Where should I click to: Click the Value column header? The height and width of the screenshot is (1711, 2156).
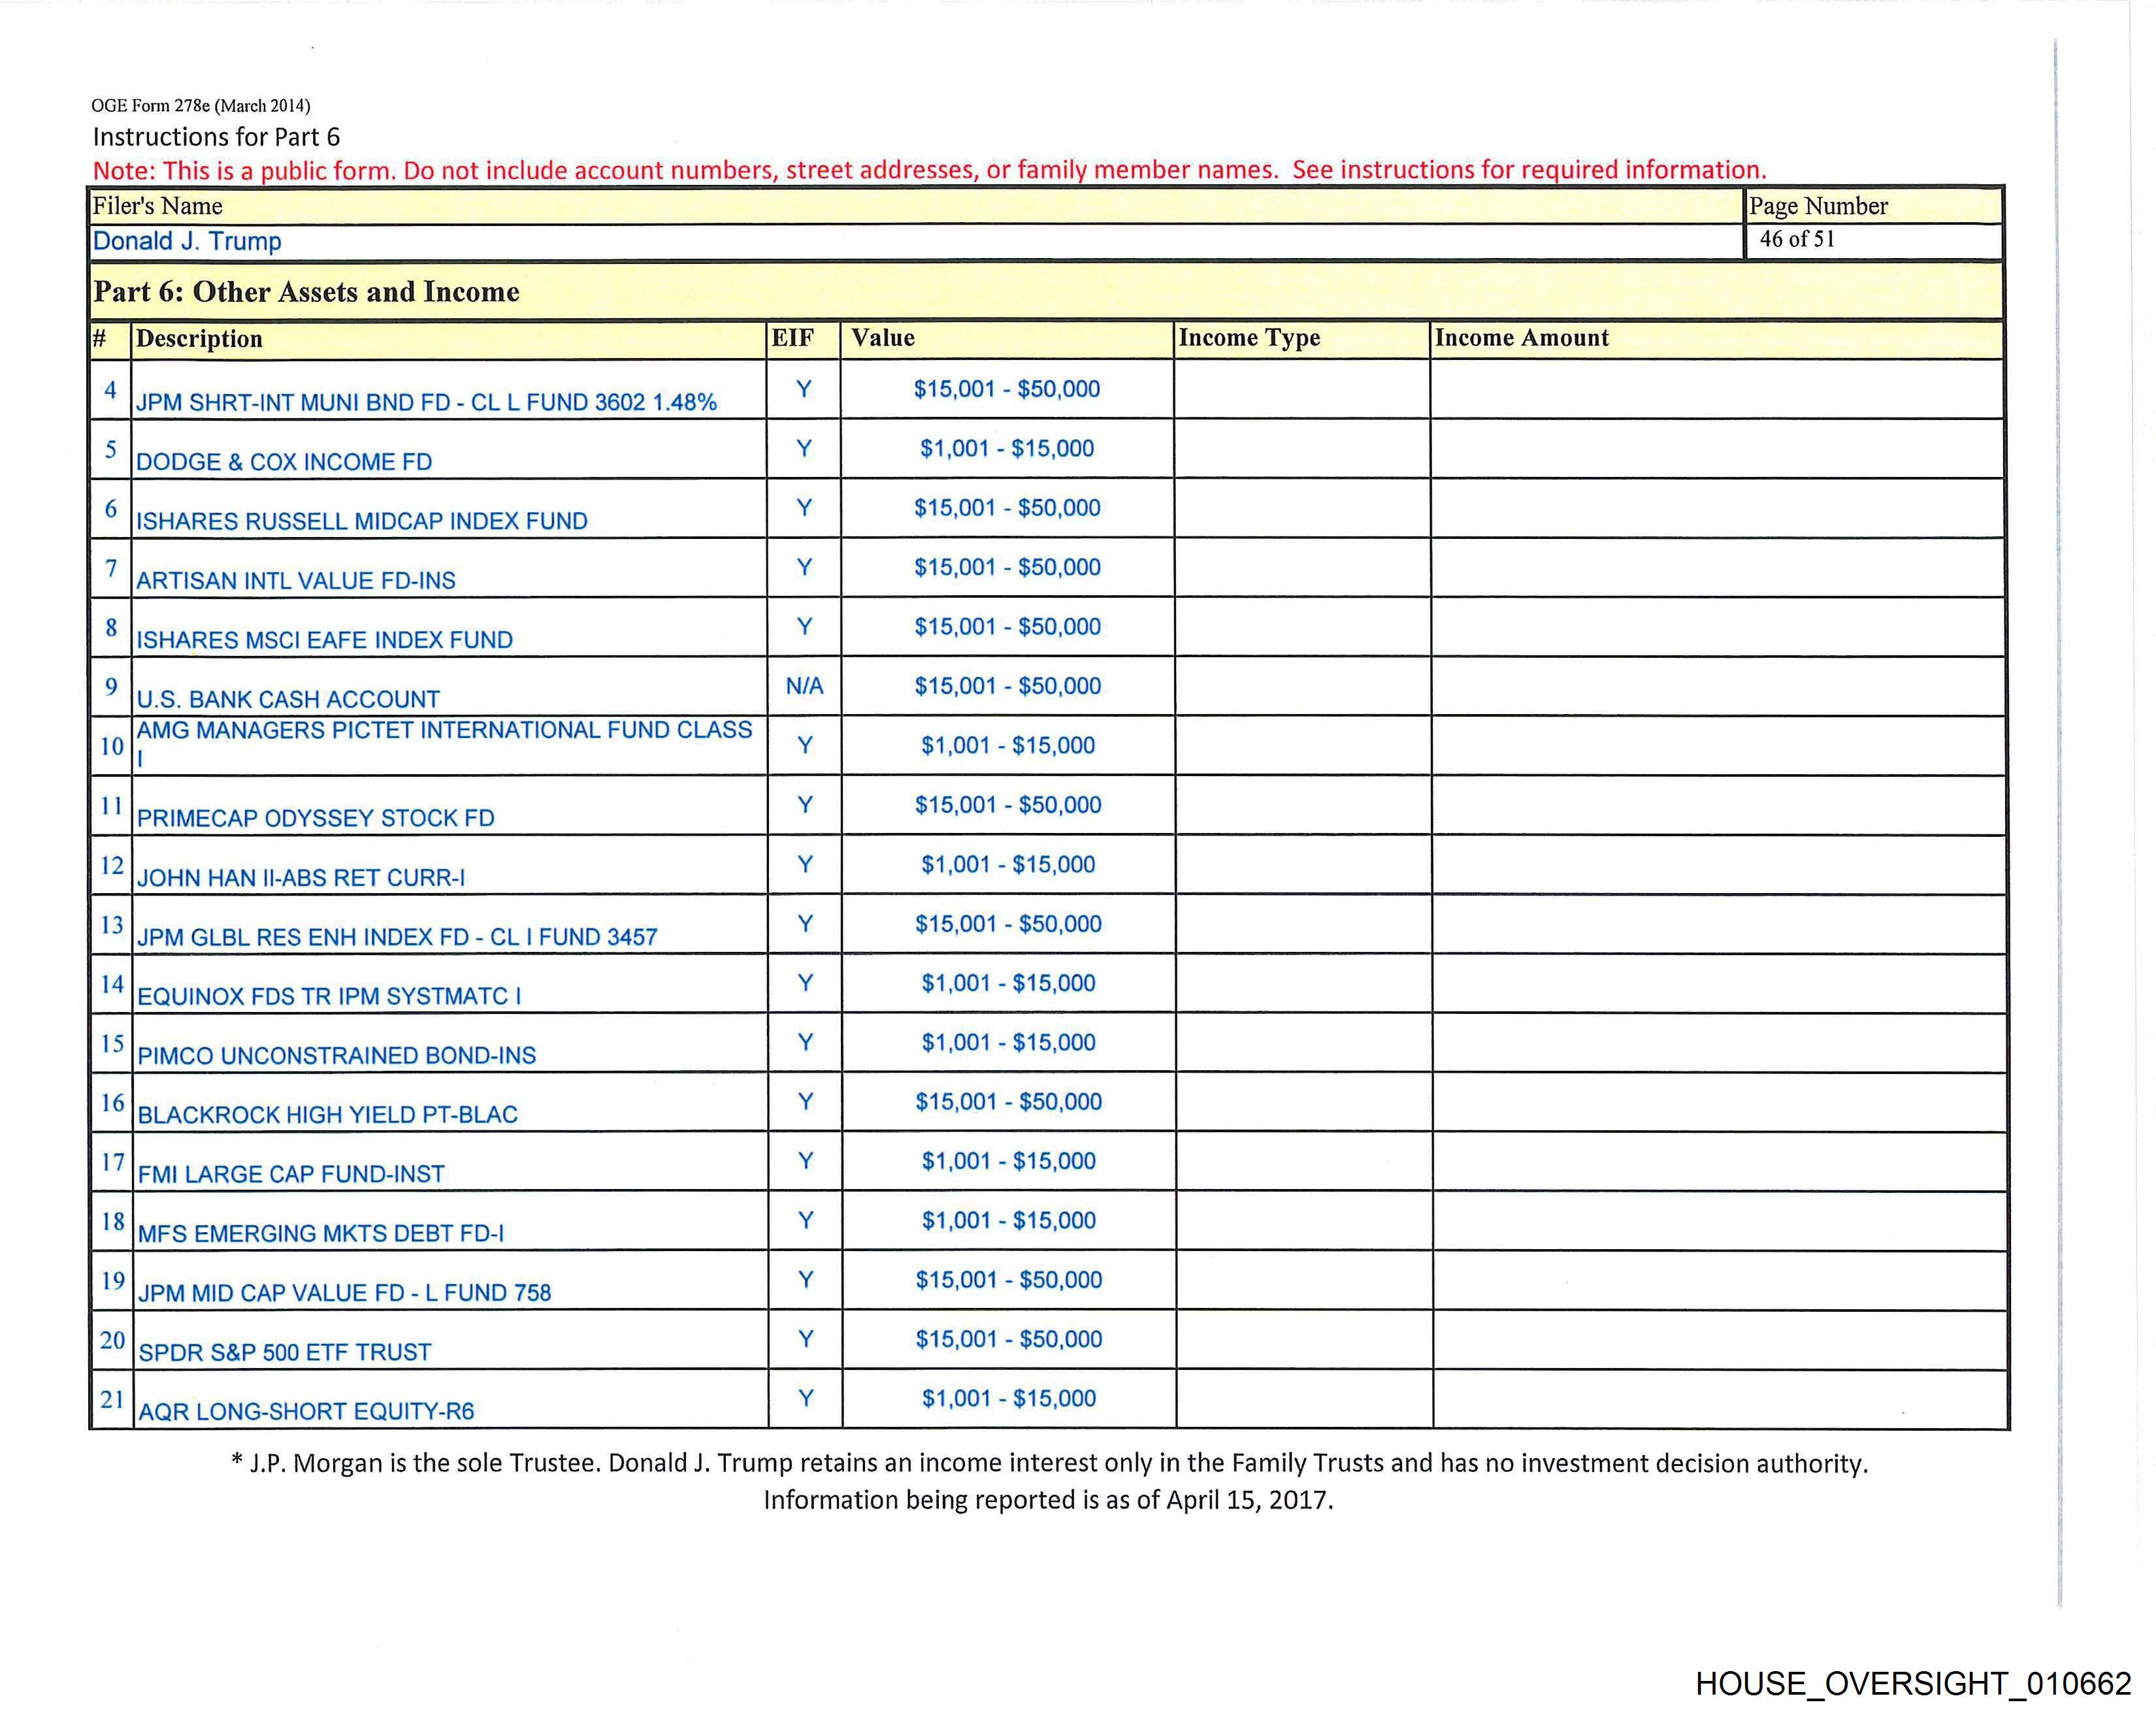[883, 338]
